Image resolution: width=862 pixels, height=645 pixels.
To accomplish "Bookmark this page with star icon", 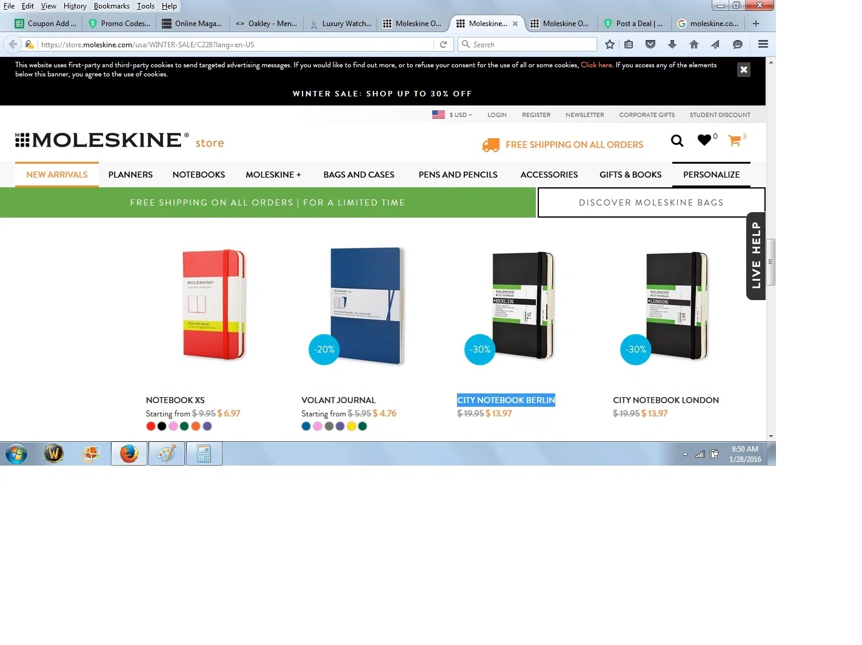I will coord(610,44).
